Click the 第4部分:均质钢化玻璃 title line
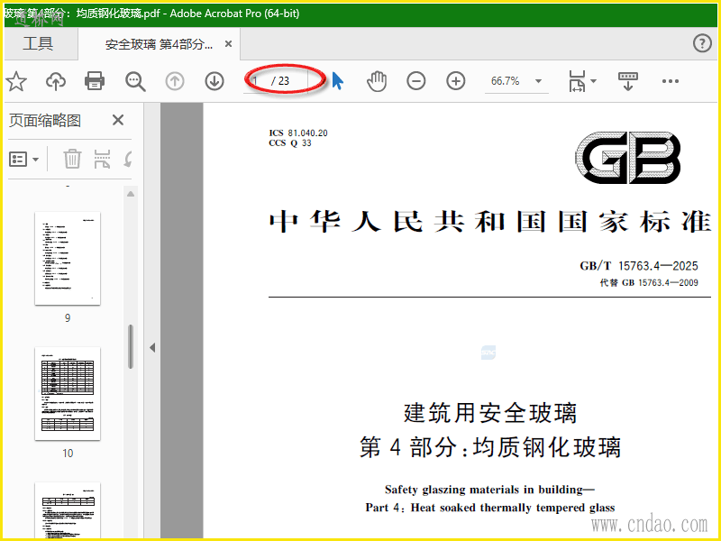This screenshot has height=541, width=721. pos(490,447)
